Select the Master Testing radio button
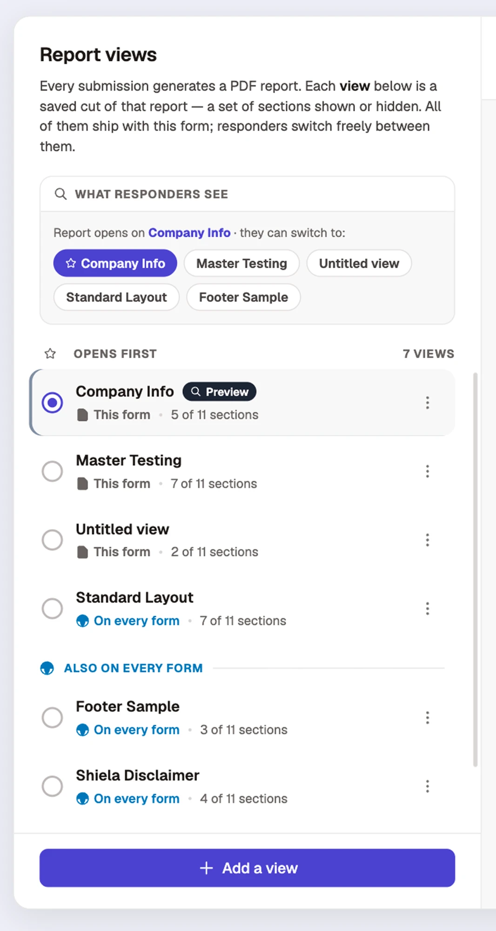Viewport: 496px width, 931px height. click(52, 471)
